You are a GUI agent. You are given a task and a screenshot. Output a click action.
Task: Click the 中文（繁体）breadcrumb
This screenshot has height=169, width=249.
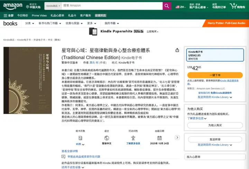tap(54, 40)
